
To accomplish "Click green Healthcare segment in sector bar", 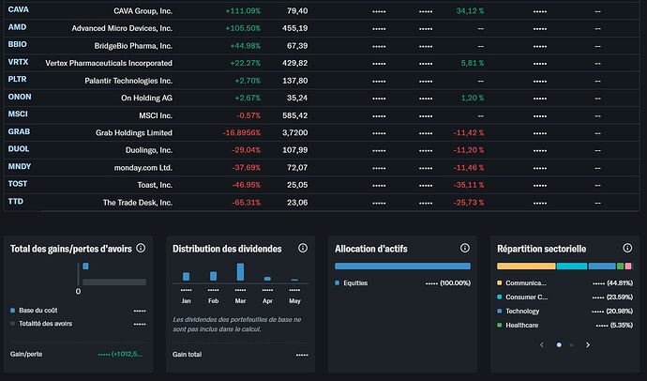I will pos(620,267).
